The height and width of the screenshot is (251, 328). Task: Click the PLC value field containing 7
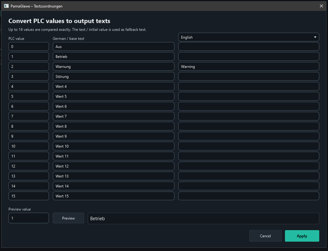[x=29, y=116]
